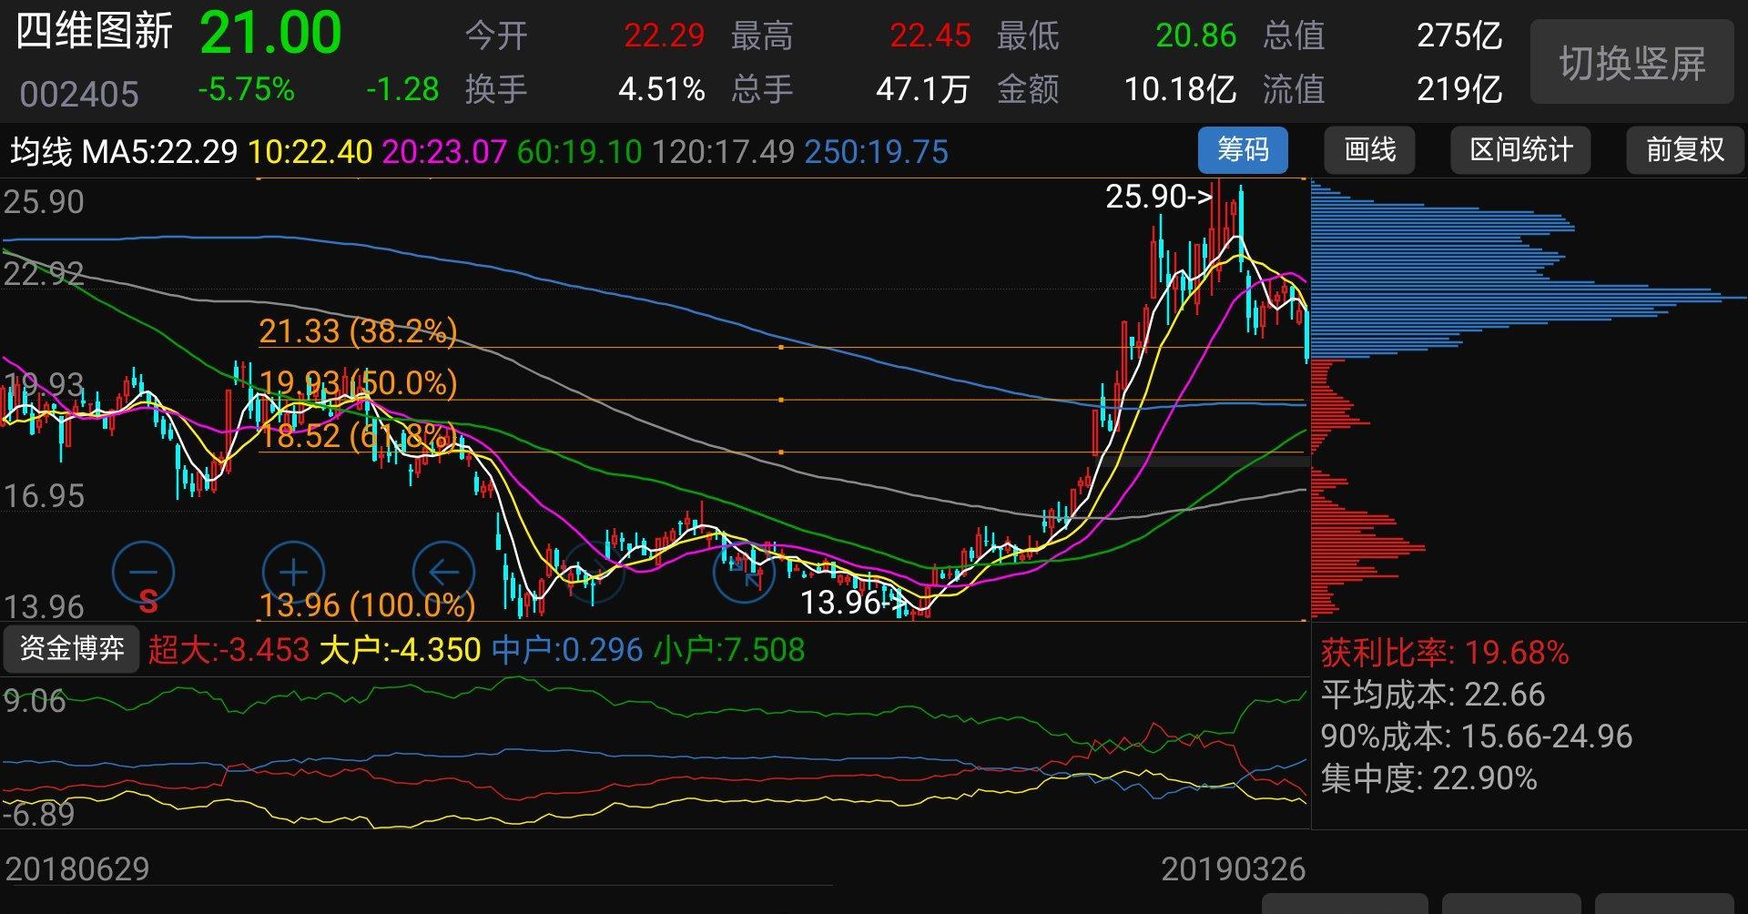The width and height of the screenshot is (1748, 914).
Task: Tap stock name 四维图新
Action: (x=94, y=32)
